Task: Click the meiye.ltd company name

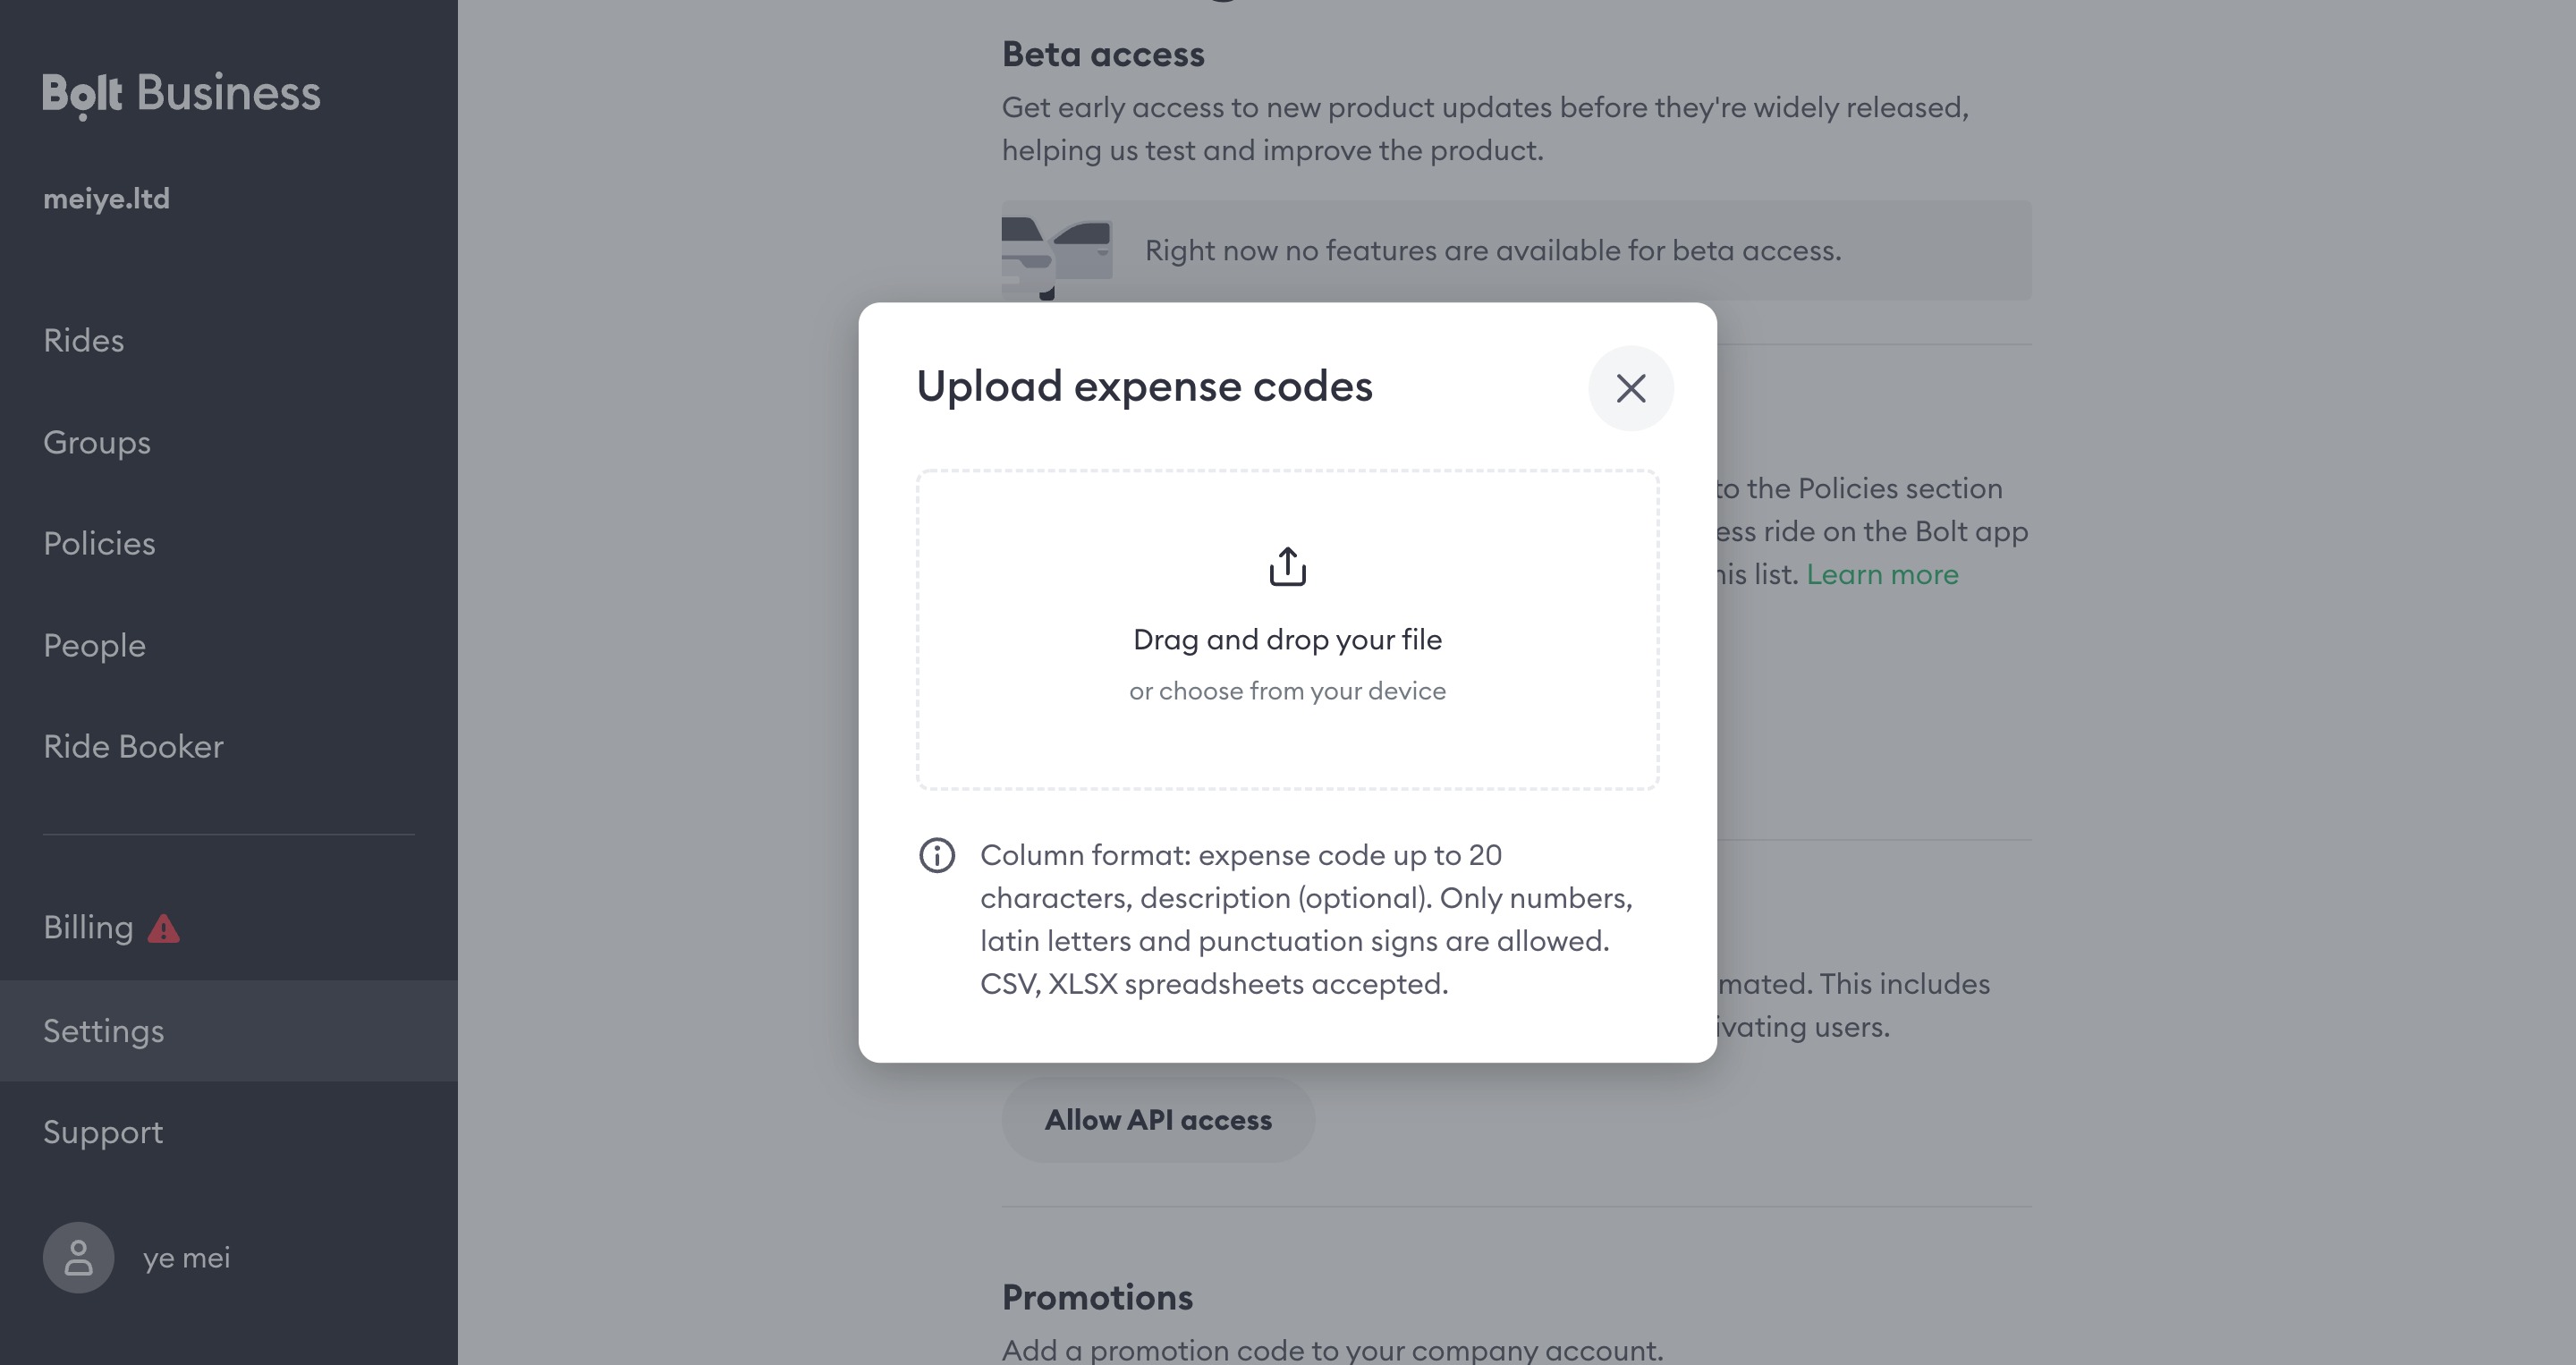Action: click(x=106, y=199)
